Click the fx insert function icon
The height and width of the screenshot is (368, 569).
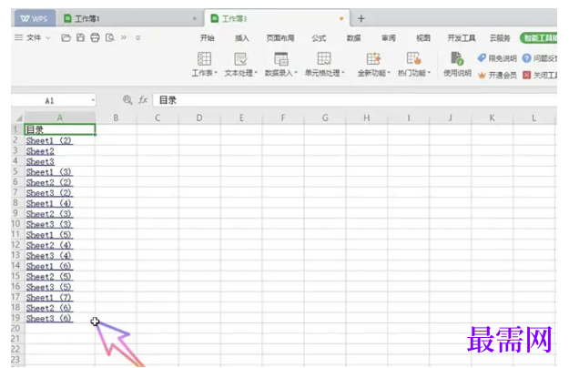[x=143, y=100]
